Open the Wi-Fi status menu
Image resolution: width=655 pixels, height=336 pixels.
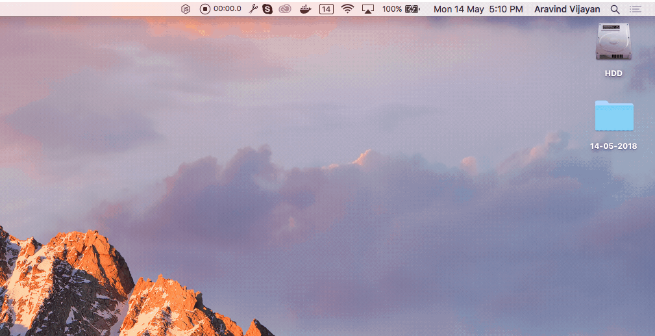(x=347, y=9)
